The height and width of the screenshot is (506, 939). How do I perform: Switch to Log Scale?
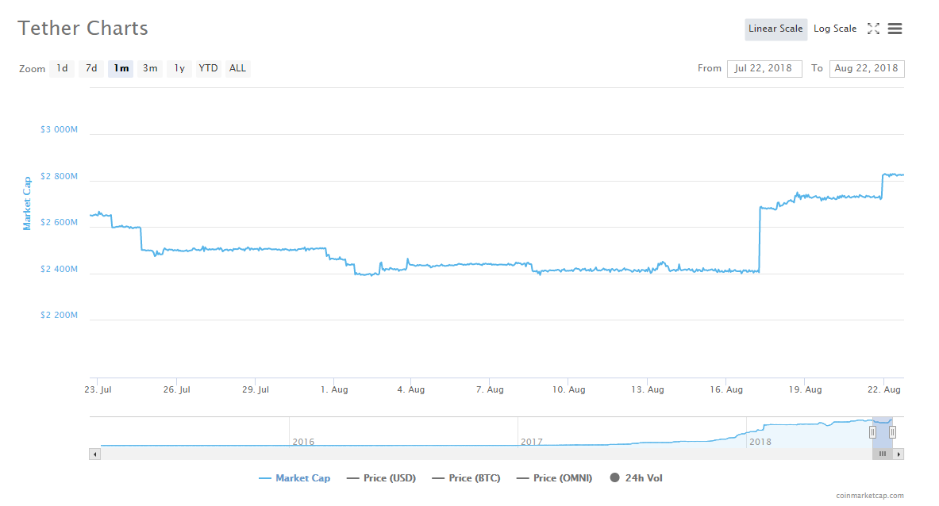pyautogui.click(x=834, y=29)
